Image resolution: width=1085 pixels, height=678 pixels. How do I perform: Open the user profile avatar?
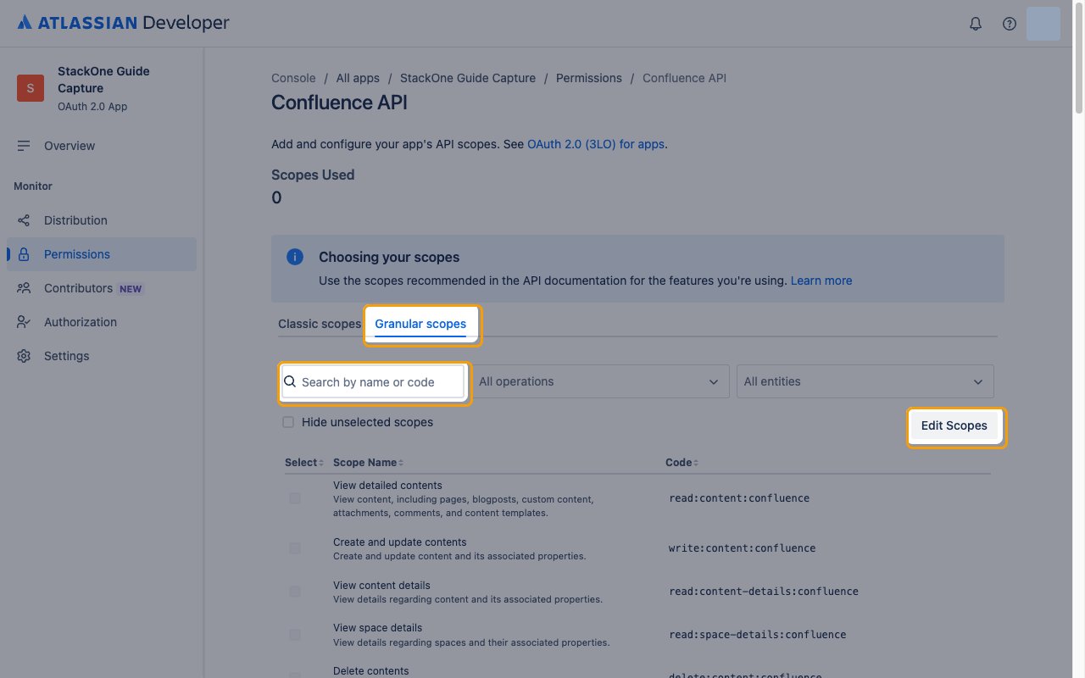tap(1043, 24)
